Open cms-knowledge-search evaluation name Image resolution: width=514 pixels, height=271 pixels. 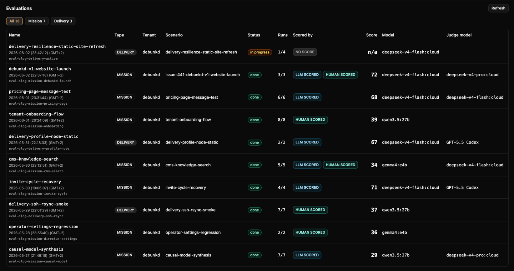34,159
